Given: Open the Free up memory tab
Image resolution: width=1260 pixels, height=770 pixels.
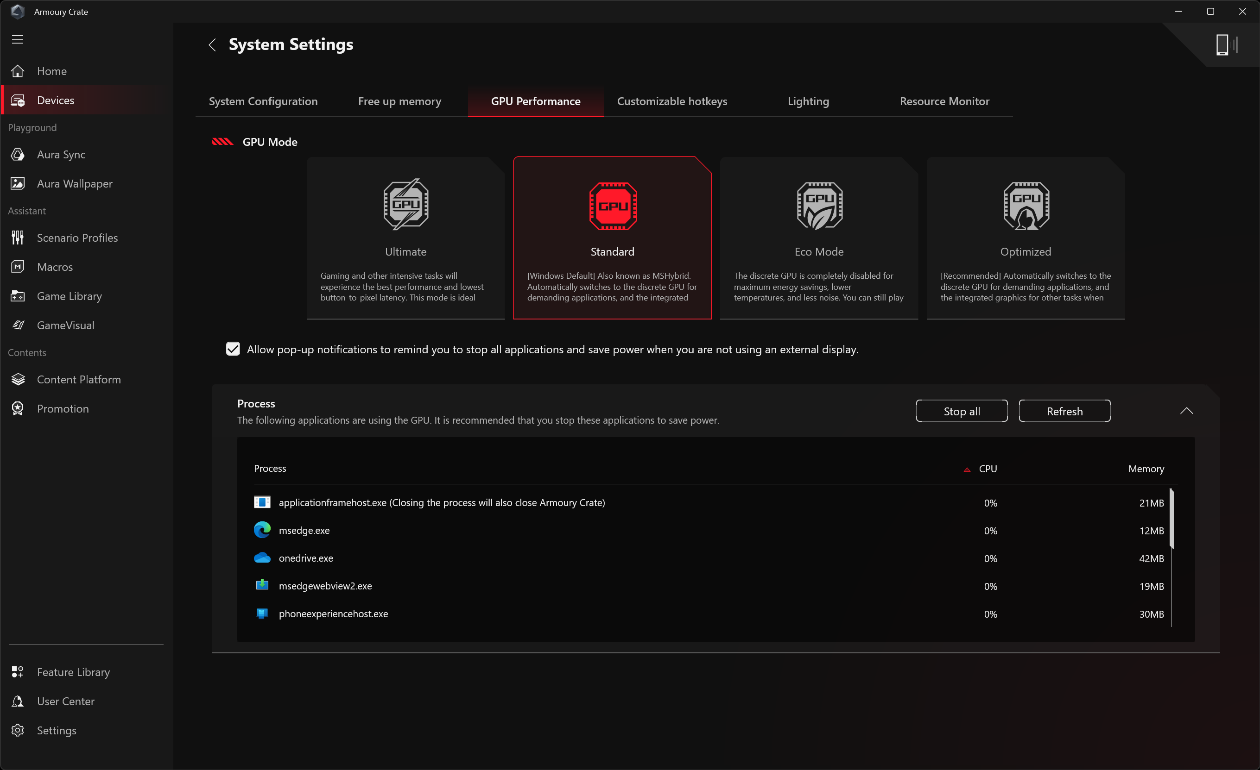Looking at the screenshot, I should (x=399, y=101).
